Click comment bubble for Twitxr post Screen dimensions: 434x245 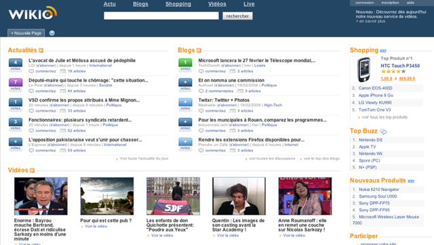[x=201, y=111]
